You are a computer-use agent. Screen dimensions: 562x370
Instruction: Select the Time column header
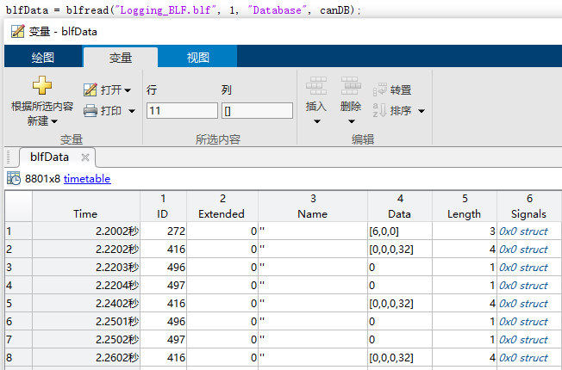[86, 207]
